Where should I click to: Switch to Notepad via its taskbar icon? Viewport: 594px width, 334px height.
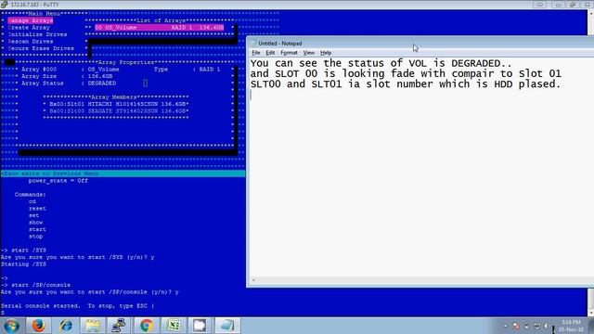[x=227, y=326]
